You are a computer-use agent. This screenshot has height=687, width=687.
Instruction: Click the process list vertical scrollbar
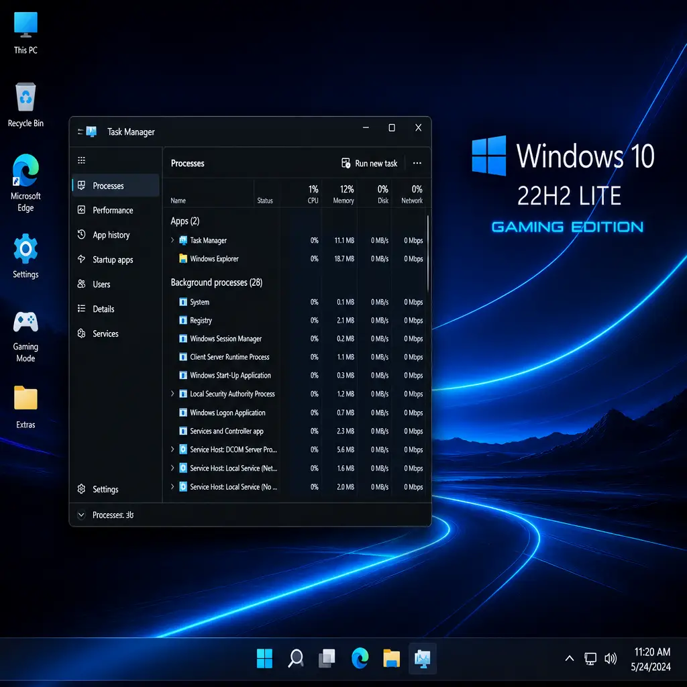tap(428, 254)
